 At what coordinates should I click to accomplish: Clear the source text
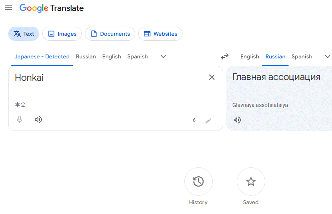[x=212, y=77]
